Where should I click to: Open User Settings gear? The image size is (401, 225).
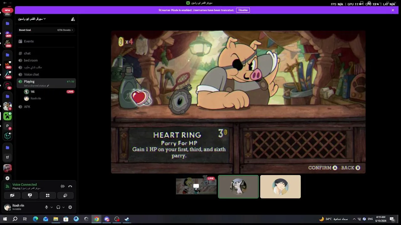point(70,207)
